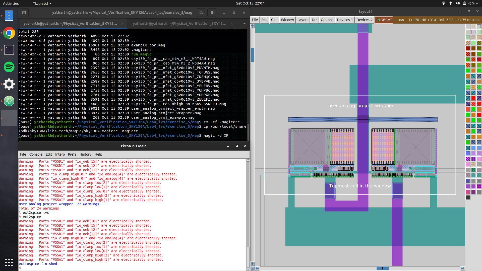Select the first terminal tab
482x271 pixels.
(x=70, y=24)
